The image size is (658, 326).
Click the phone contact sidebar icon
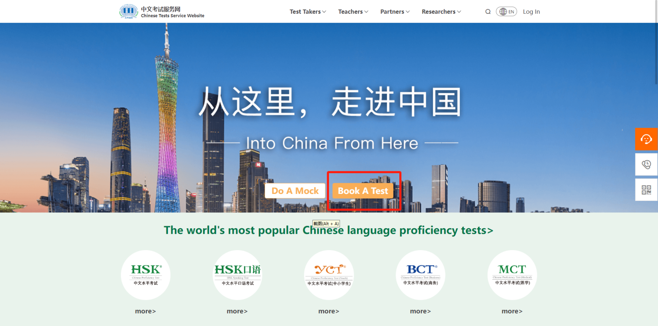tap(646, 164)
